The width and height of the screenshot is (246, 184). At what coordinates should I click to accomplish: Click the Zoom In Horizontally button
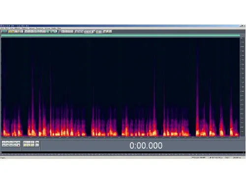pos(25,142)
